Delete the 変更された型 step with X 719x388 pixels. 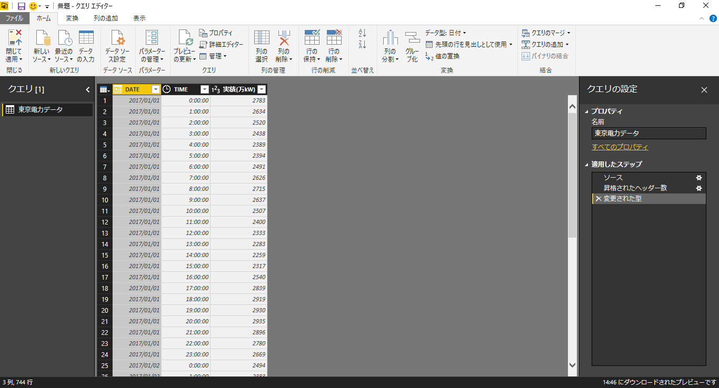[x=598, y=199]
